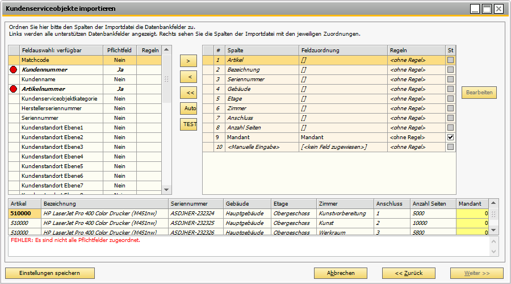Click the Pflichtfeld column header
The height and width of the screenshot is (284, 511).
tap(119, 50)
